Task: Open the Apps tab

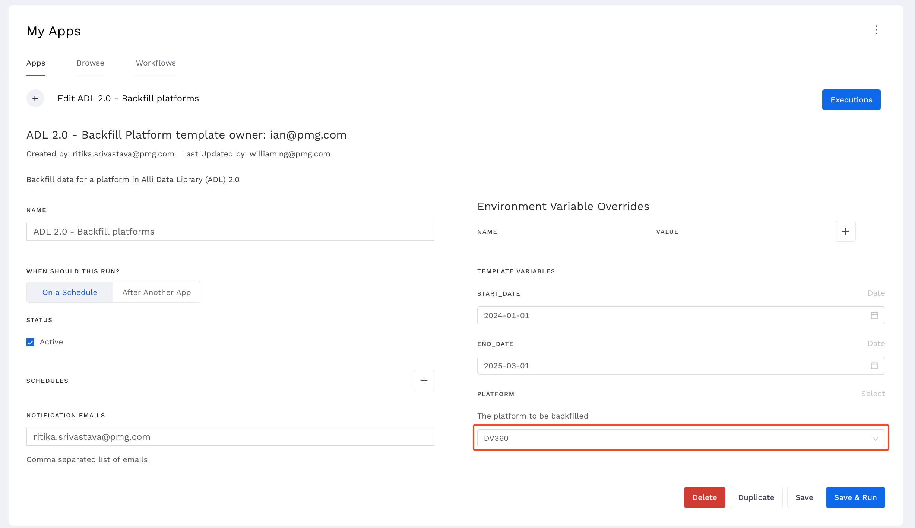Action: (36, 63)
